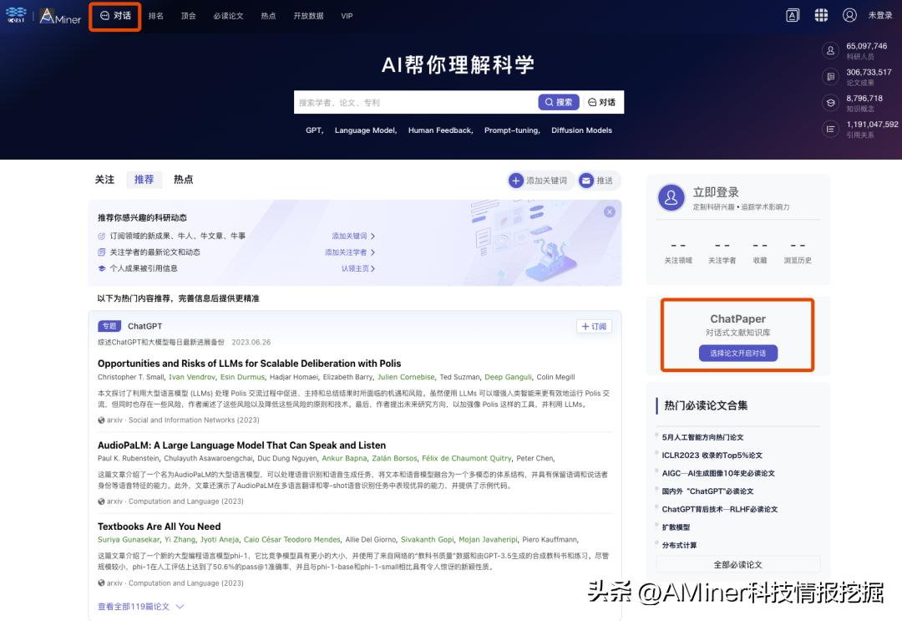Open the user profile icon in top bar

pyautogui.click(x=849, y=15)
